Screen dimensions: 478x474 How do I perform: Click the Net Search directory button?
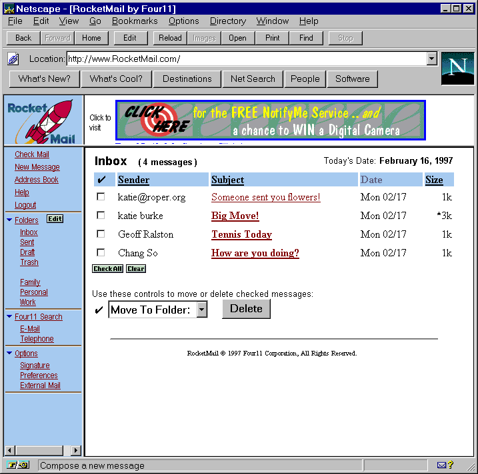(253, 79)
